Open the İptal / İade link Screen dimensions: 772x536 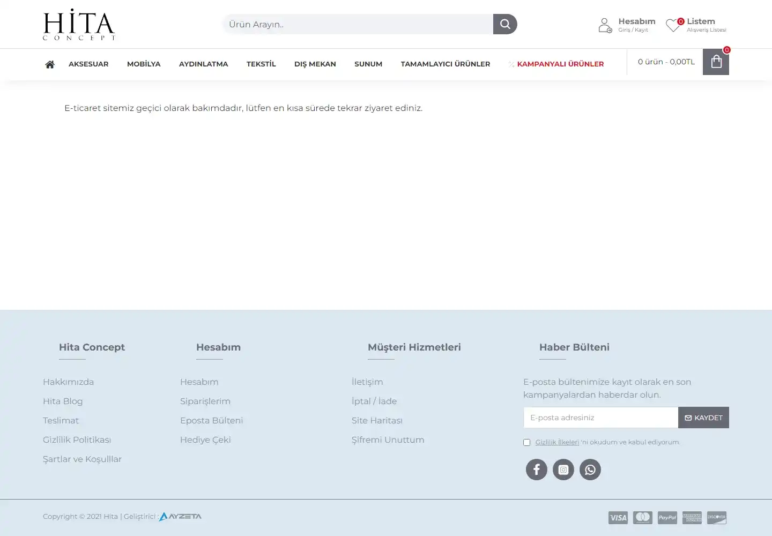[374, 401]
